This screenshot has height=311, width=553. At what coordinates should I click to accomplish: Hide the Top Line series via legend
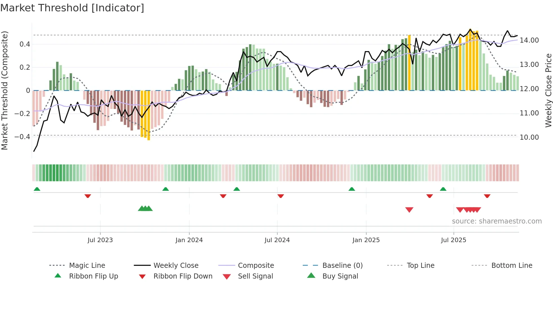[420, 266]
